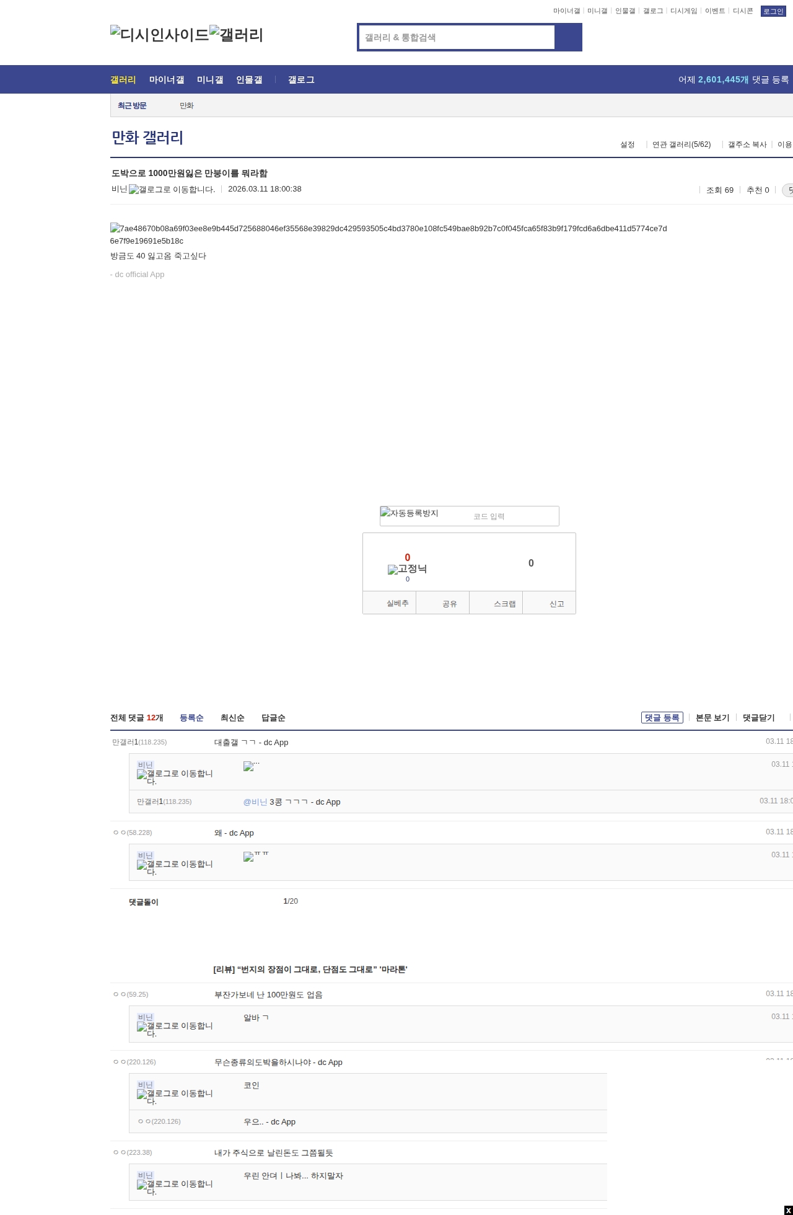Click 비닌 nickname on 우린 안뎌 reply
The image size is (793, 1215).
point(146,1175)
